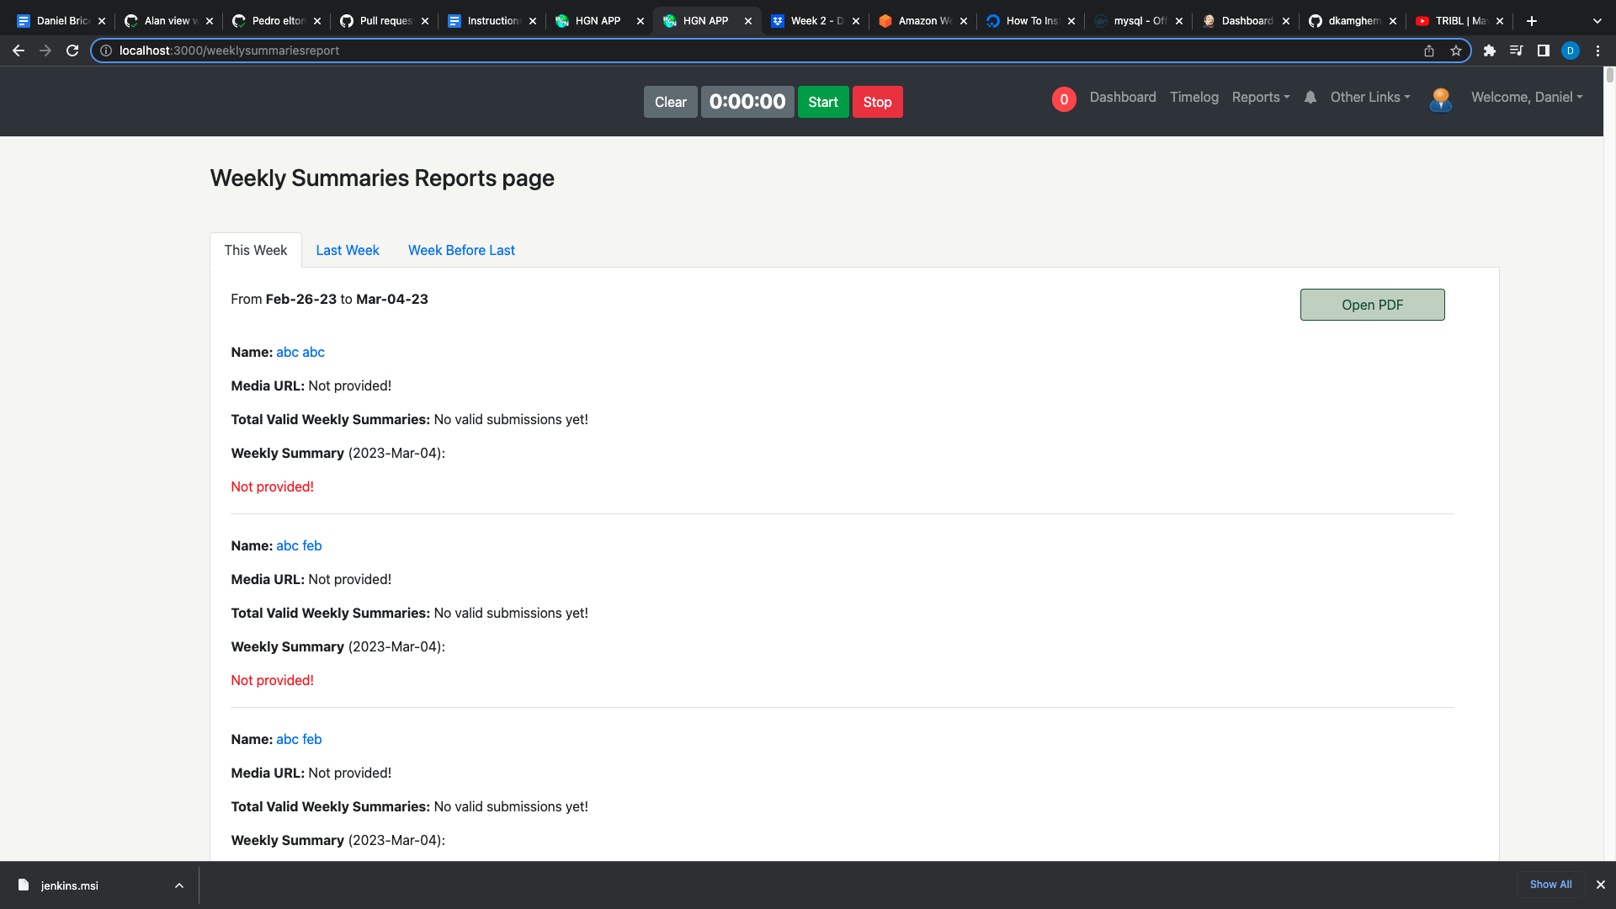
Task: Close the mysql browser tab
Action: (x=1179, y=21)
